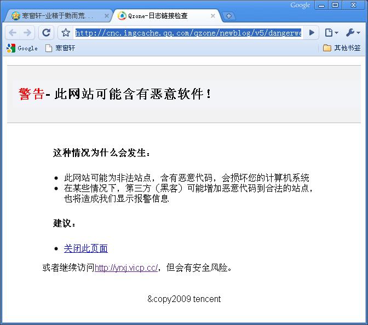Go back using the back arrow
The image size is (368, 325).
point(13,33)
